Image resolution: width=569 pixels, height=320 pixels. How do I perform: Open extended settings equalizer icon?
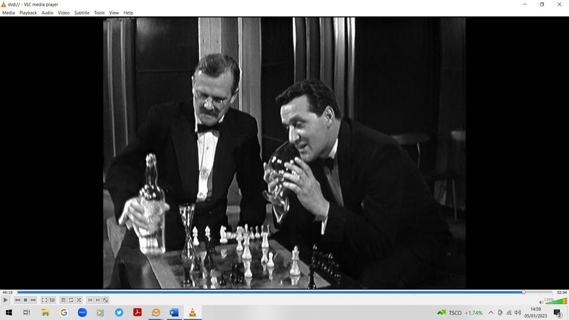(52, 300)
